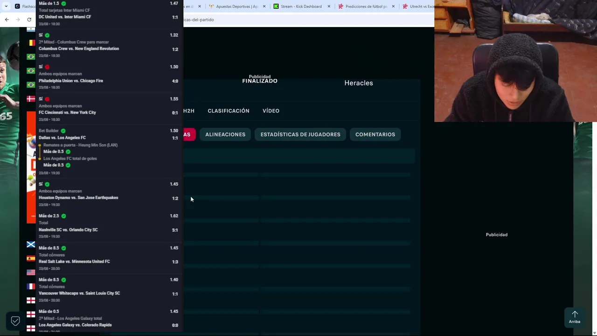The width and height of the screenshot is (597, 336).
Task: Click the webcam video overlay
Action: coord(515,61)
